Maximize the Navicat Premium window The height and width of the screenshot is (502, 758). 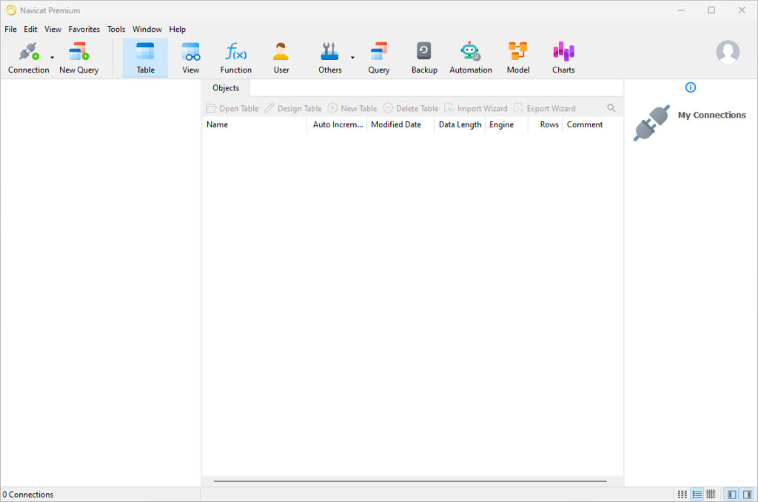pyautogui.click(x=711, y=10)
